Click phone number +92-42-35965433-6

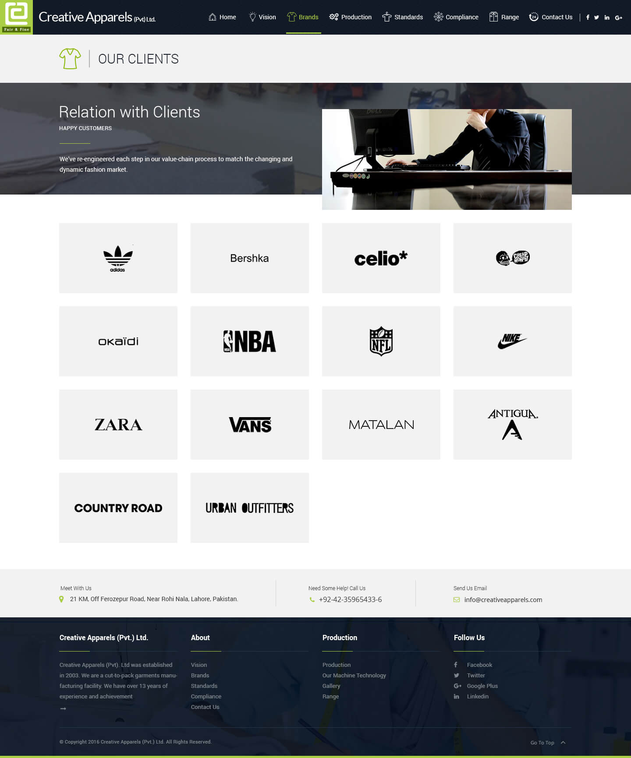coord(351,599)
